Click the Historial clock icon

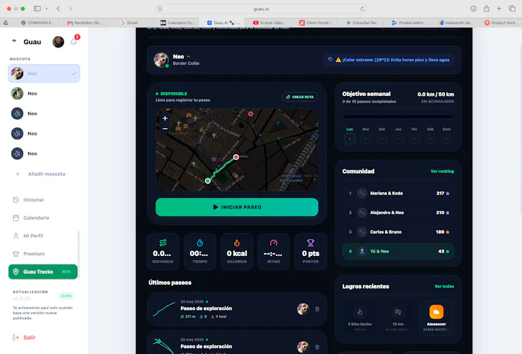tap(16, 200)
